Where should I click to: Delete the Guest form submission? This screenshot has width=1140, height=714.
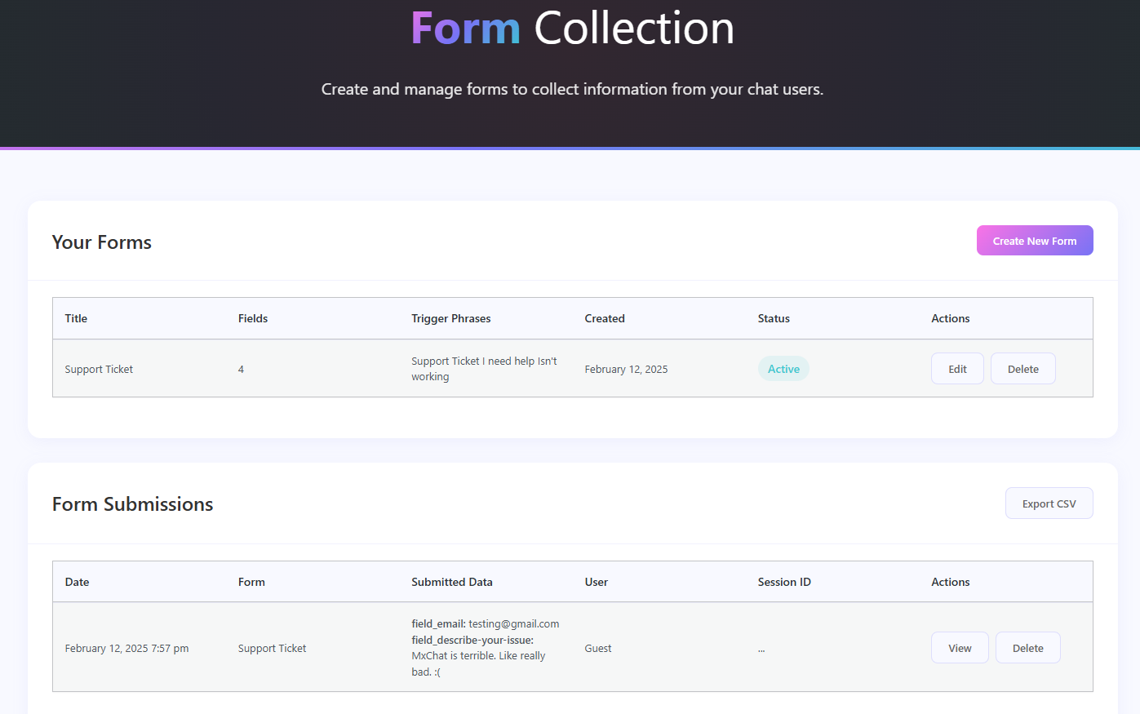coord(1028,648)
